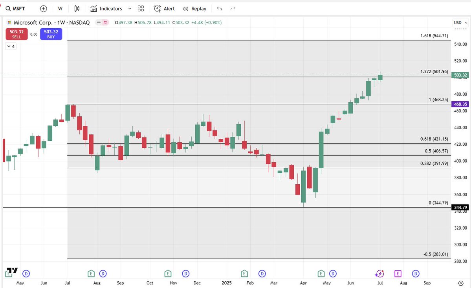471x288 pixels.
Task: Open the four-squares indicator templates icon
Action: pyautogui.click(x=141, y=8)
